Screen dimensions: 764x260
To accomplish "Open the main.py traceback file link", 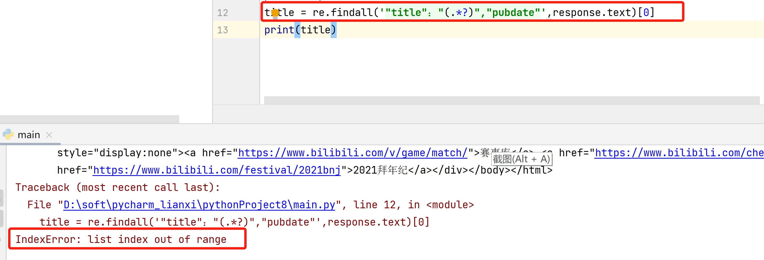I will click(x=199, y=205).
